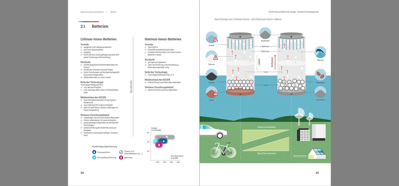Select the Druckluftspeicherung legend icon
399x186 pixels.
[94, 157]
